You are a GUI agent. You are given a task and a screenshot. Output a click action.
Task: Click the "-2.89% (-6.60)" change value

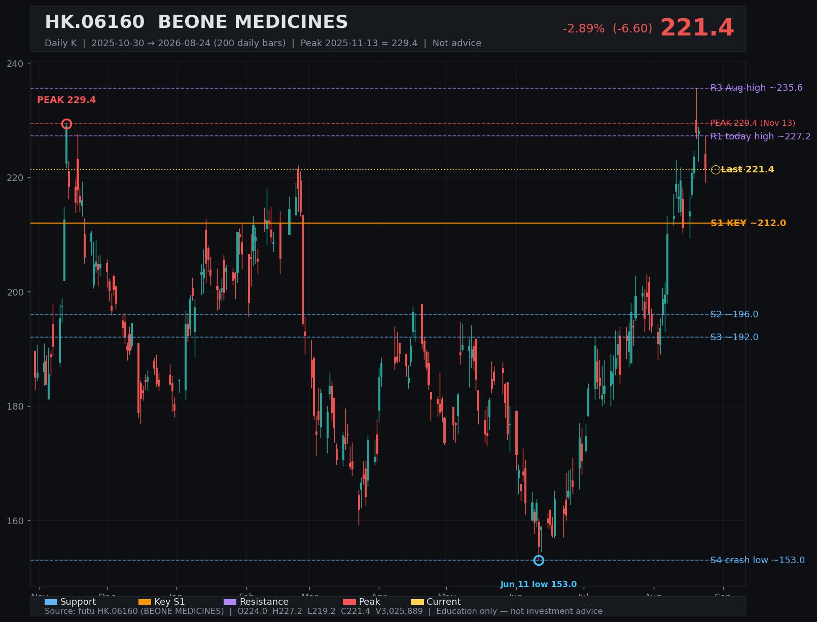coord(608,29)
